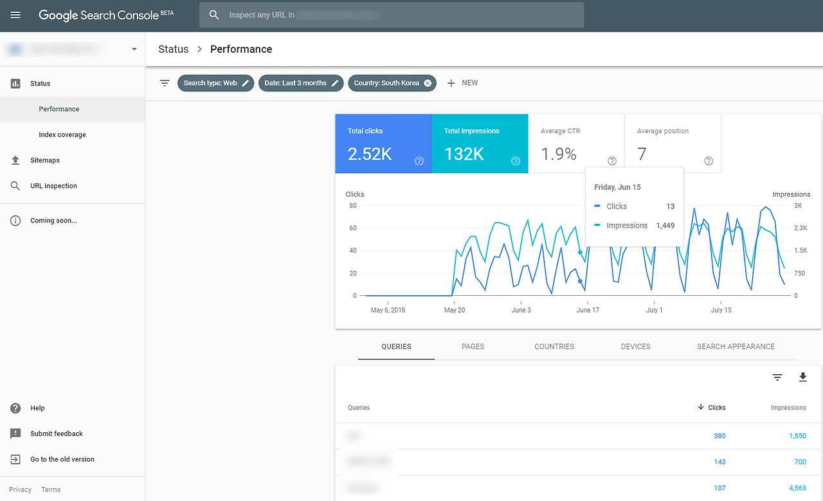Click the Status bar-chart icon in sidebar
The height and width of the screenshot is (501, 823).
pos(15,84)
